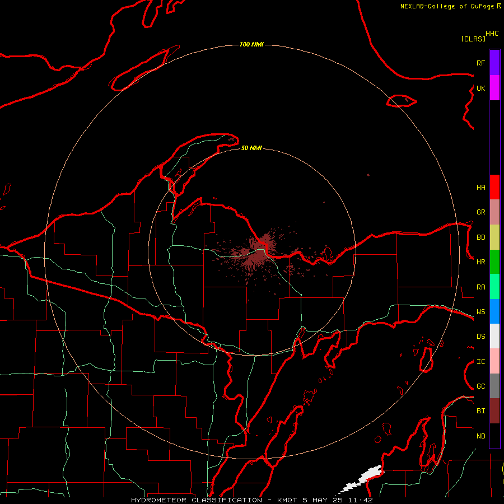
Task: Click the dusty pink GR color swatch
Action: point(494,212)
